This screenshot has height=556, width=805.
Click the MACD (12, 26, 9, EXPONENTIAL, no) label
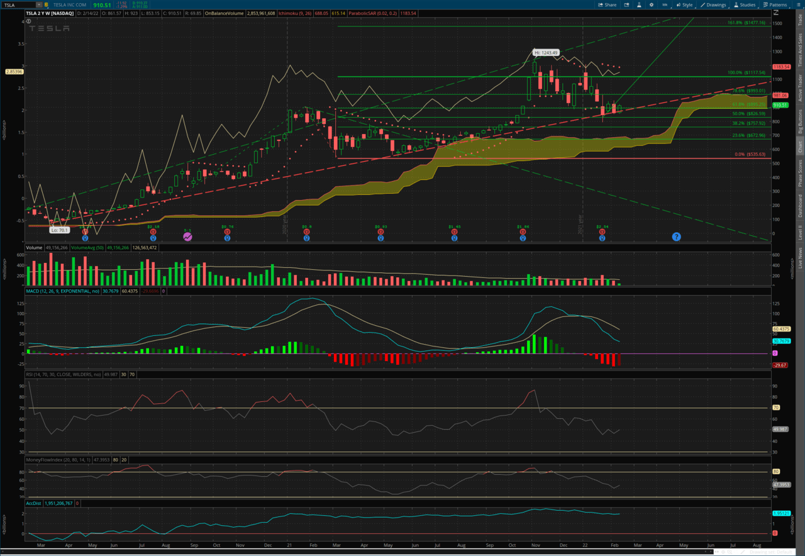(62, 291)
